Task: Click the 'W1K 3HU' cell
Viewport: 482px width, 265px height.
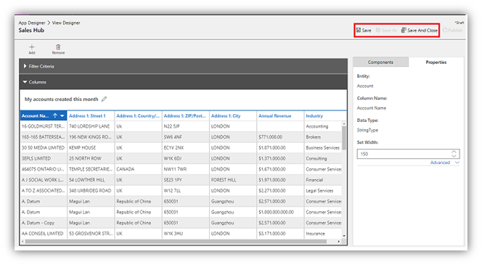Action: [185, 234]
